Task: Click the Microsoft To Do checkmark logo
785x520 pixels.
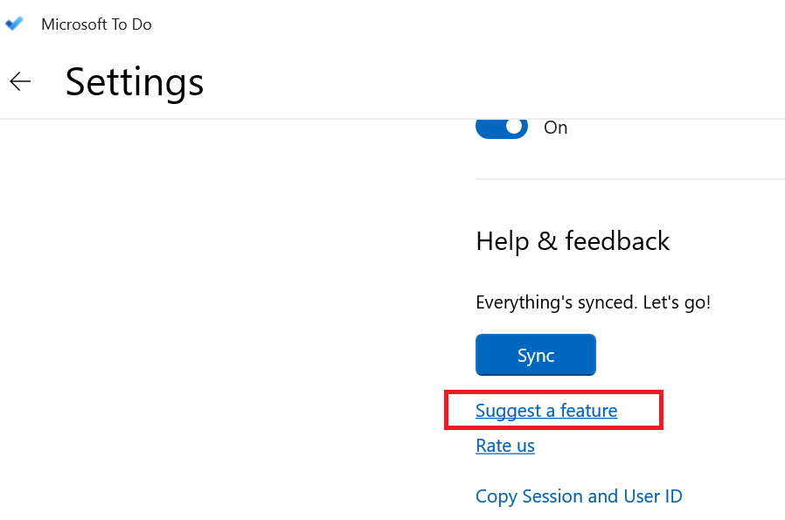Action: click(x=14, y=24)
